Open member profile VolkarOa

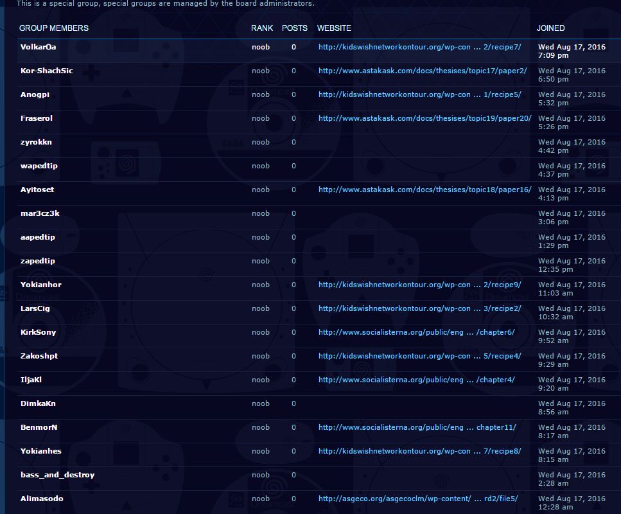38,47
